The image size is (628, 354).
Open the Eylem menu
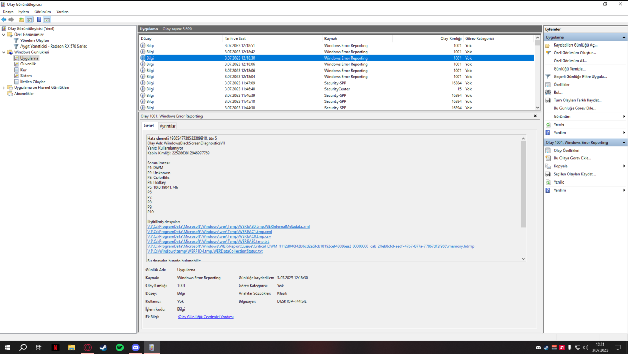click(24, 12)
